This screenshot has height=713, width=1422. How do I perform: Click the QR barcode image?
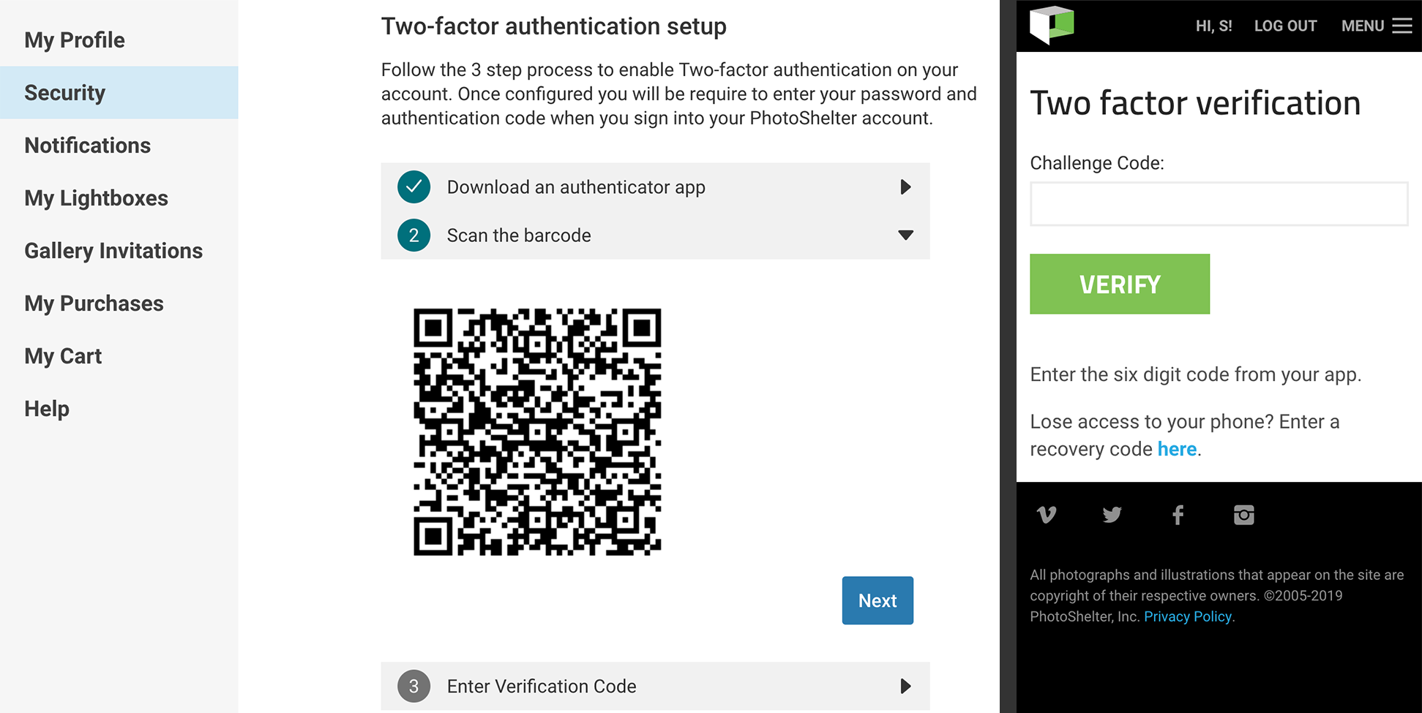click(x=538, y=431)
